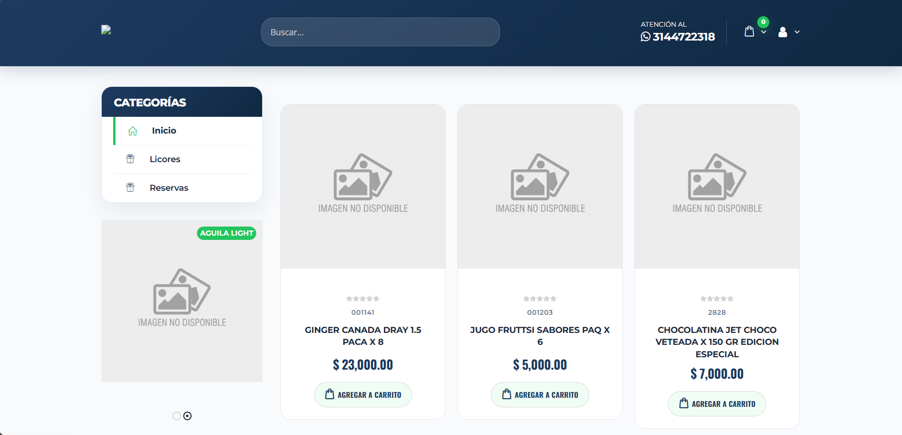Select the home icon beside Inicio
This screenshot has height=435, width=902.
pyautogui.click(x=132, y=131)
